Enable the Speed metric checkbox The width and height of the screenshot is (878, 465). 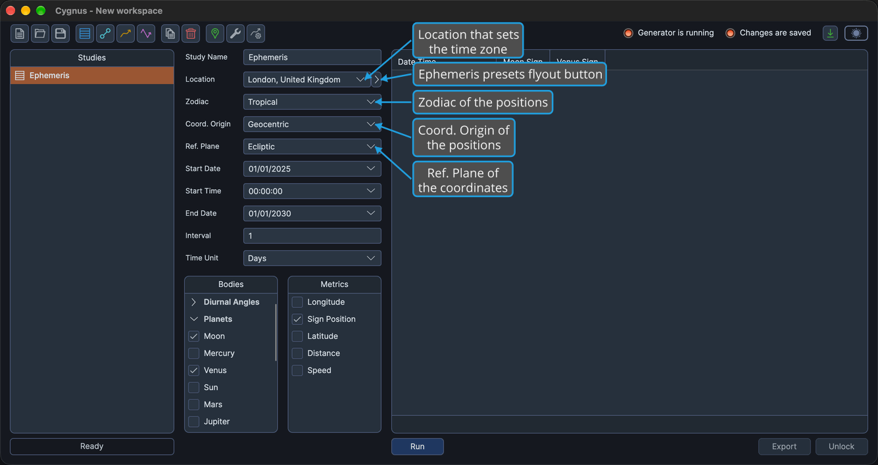(x=297, y=370)
